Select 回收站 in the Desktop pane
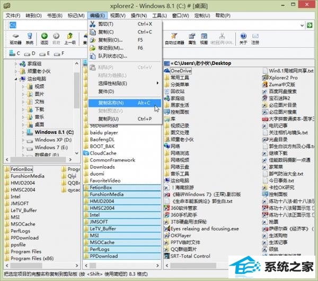 178,92
